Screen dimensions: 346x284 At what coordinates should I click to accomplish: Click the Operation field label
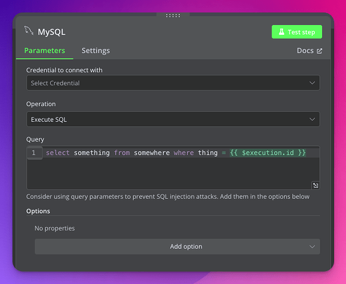41,104
